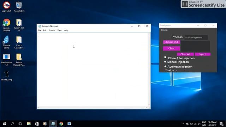Open the volume tray icon
The image size is (226, 127).
click(x=199, y=124)
